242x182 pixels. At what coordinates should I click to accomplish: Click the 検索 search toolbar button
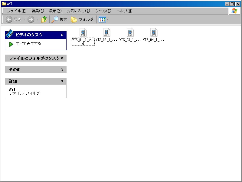pyautogui.click(x=59, y=19)
